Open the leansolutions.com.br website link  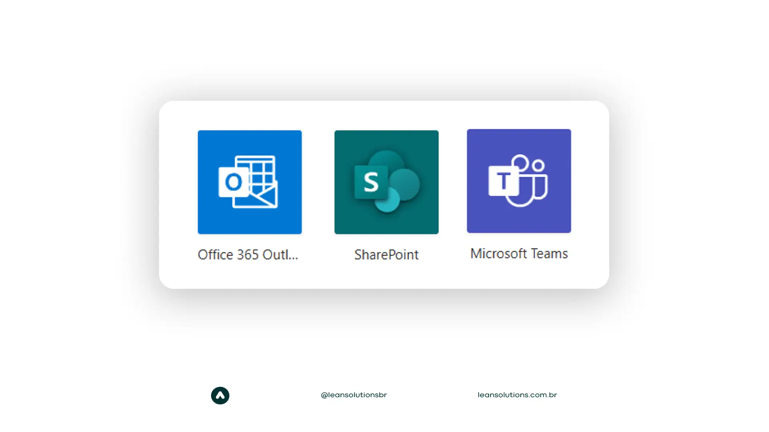point(517,395)
